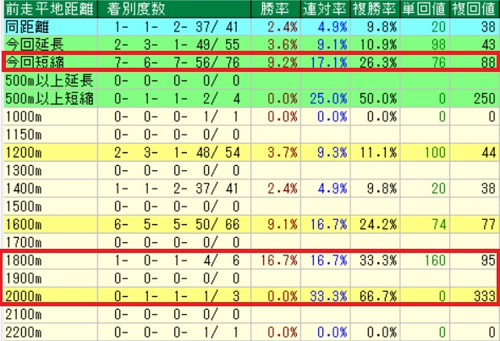Select the 単回値 column header

424,9
